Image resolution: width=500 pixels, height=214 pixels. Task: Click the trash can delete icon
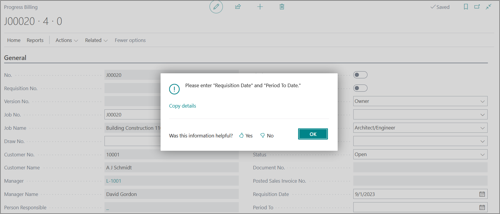coord(282,7)
